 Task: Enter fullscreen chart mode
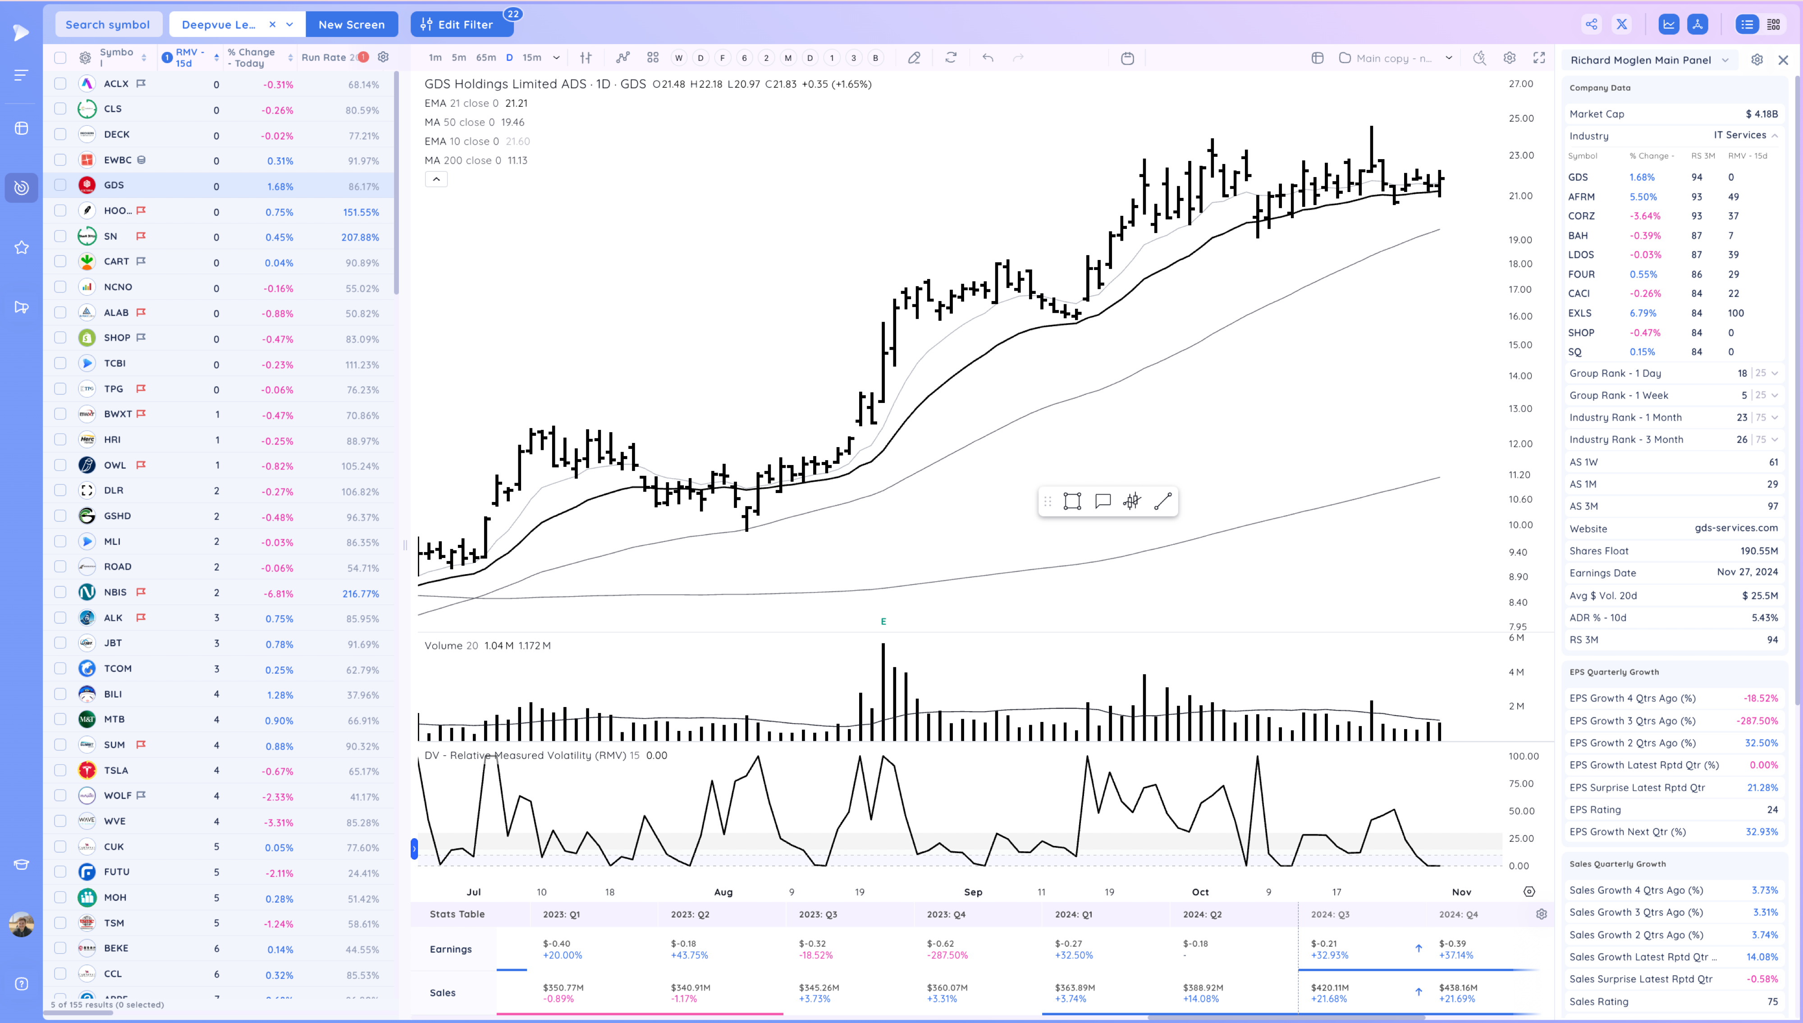click(x=1539, y=58)
